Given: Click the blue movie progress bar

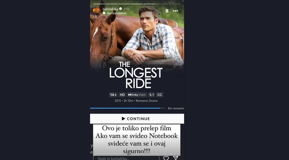Looking at the screenshot, I should (128, 108).
